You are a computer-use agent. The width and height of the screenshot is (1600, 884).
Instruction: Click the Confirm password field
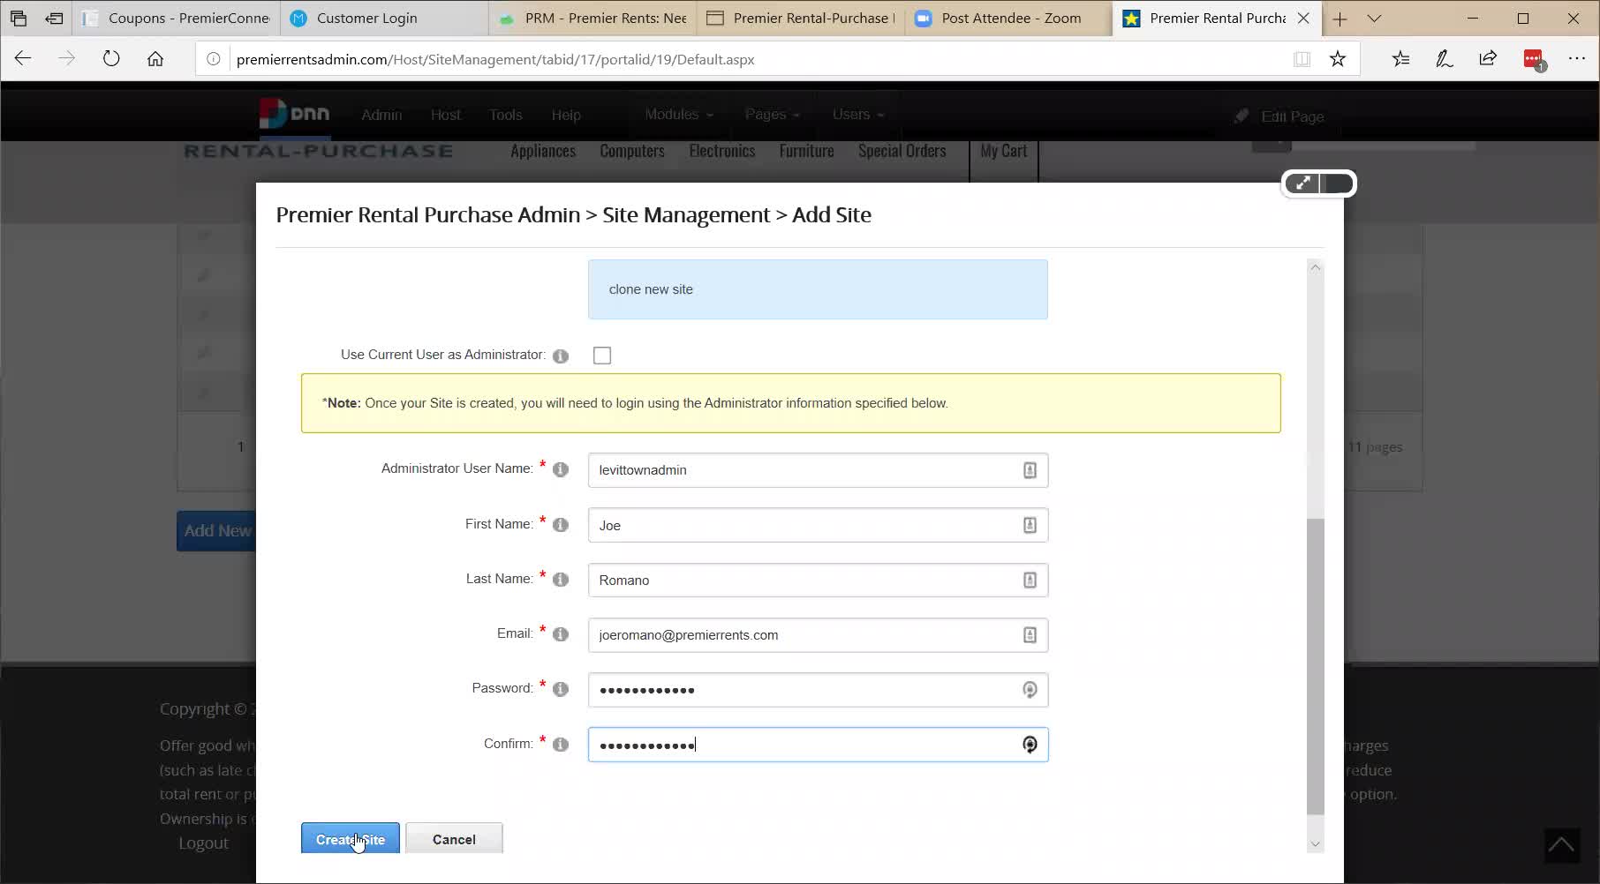point(818,745)
